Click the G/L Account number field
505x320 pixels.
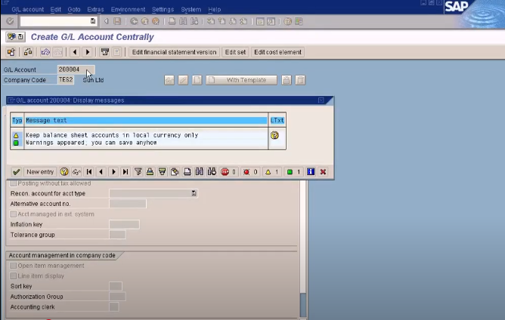tap(76, 69)
